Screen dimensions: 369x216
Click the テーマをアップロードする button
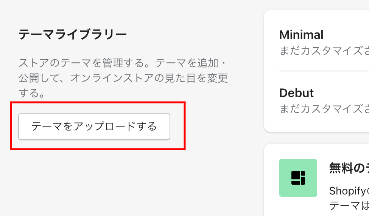94,127
